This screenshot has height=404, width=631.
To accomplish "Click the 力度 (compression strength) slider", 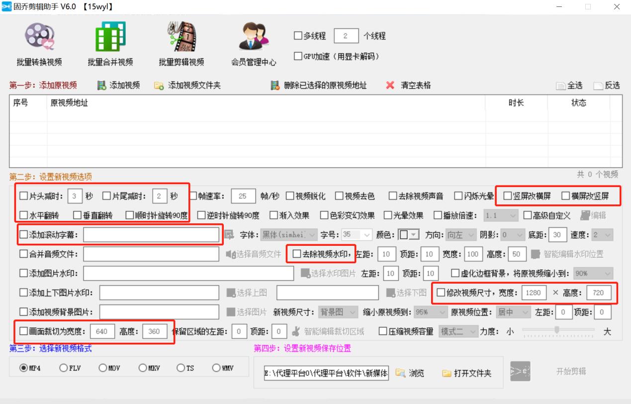I will click(x=557, y=330).
